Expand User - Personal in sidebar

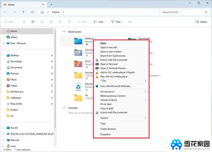[3, 43]
